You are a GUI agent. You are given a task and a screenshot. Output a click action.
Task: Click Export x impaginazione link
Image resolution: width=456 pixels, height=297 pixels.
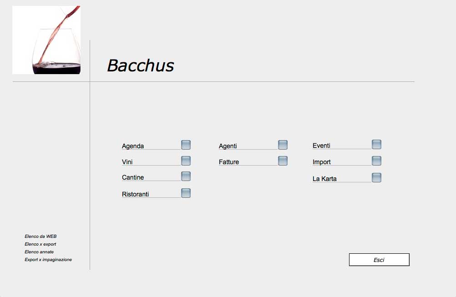[48, 260]
